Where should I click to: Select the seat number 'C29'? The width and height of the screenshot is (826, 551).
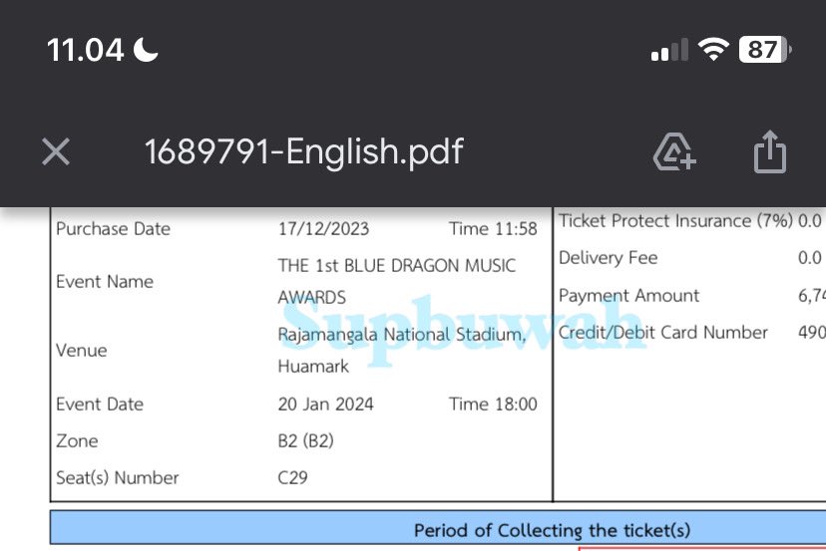tap(293, 478)
